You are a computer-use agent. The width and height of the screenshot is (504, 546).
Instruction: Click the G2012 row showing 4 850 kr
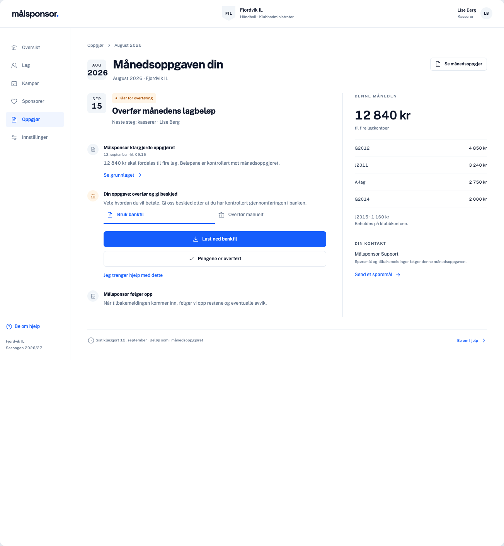point(421,148)
